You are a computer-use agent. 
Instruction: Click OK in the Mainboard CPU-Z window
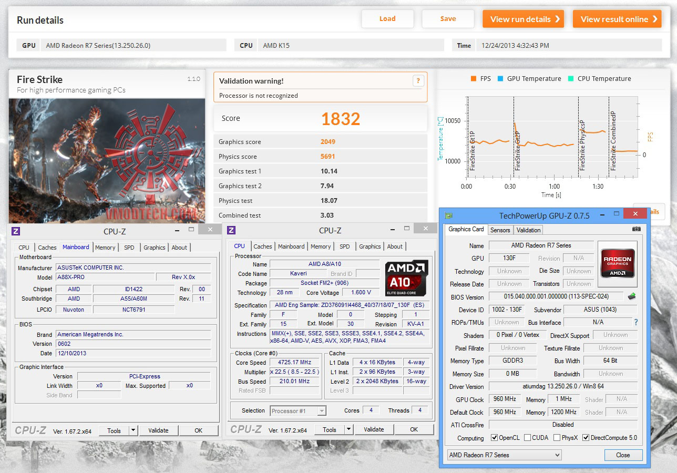(x=199, y=430)
